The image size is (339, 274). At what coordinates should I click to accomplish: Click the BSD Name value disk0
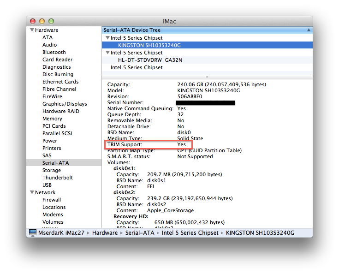(x=184, y=132)
